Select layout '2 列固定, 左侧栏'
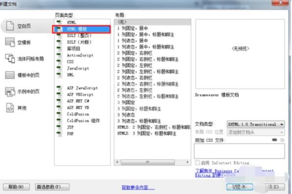This screenshot has height=194, width=292. [134, 66]
